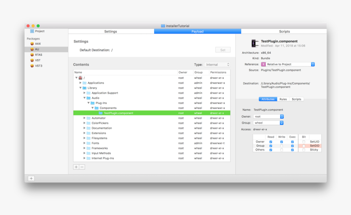Toggle Others Exec permission checkbox
Image resolution: width=351 pixels, height=215 pixels.
pos(292,150)
